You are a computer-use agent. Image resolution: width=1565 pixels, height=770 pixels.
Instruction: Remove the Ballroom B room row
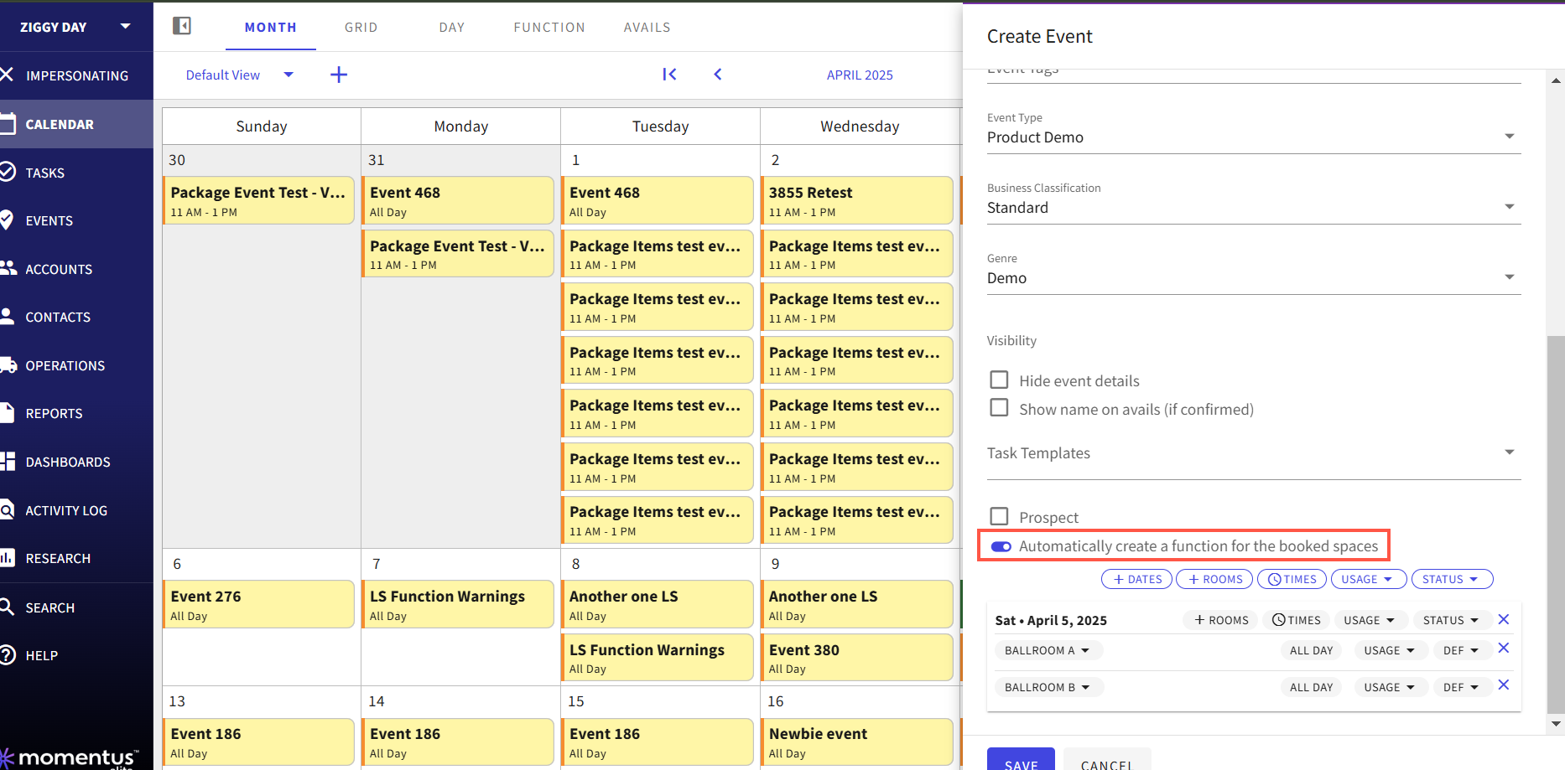click(1504, 685)
